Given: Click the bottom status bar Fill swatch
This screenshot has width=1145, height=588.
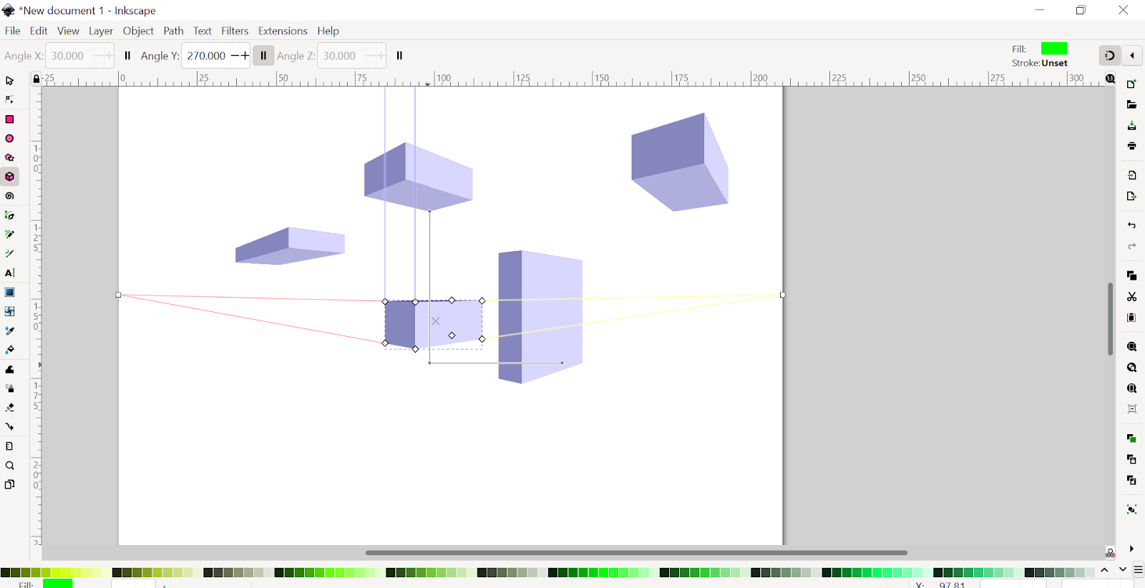Looking at the screenshot, I should (57, 584).
